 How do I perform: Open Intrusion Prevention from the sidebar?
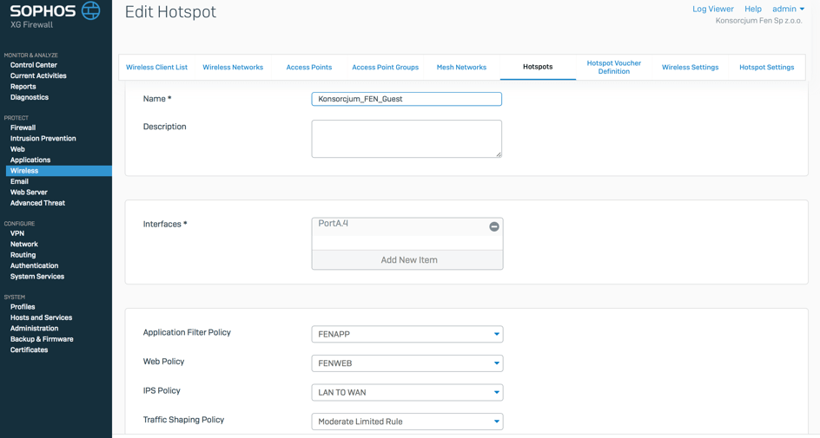point(43,139)
